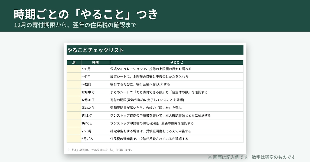Select the 1月上旬 period cell
The height and width of the screenshot is (162, 310).
(x=96, y=116)
